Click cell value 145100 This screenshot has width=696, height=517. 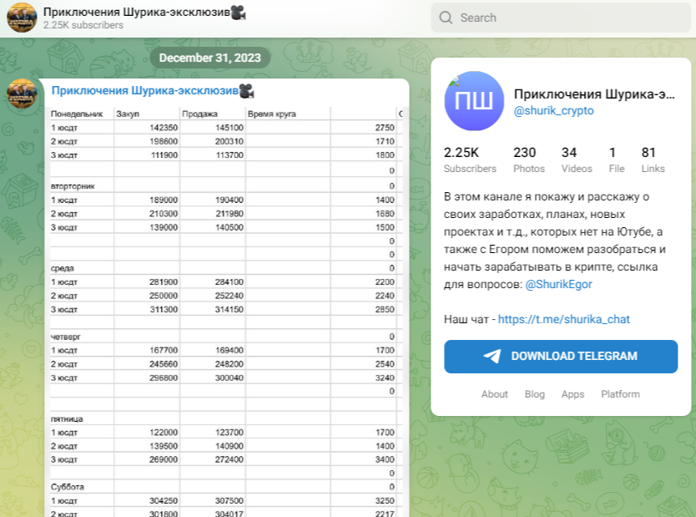[229, 128]
